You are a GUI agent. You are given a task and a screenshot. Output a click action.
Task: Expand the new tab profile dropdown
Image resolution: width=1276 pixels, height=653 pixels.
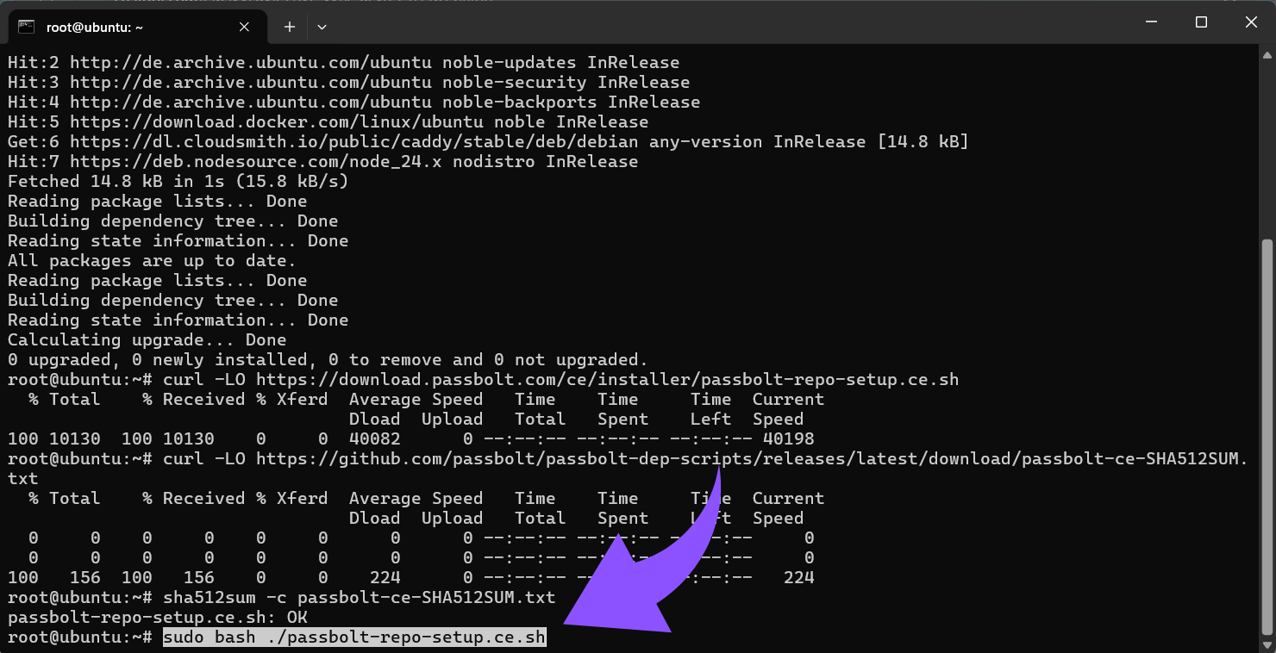(322, 27)
